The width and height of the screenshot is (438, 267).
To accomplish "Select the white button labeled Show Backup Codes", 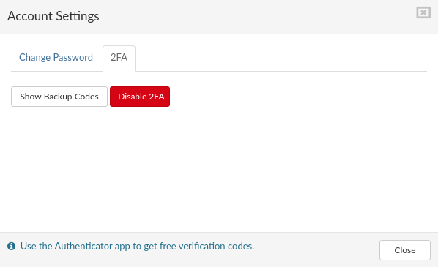I will (59, 97).
